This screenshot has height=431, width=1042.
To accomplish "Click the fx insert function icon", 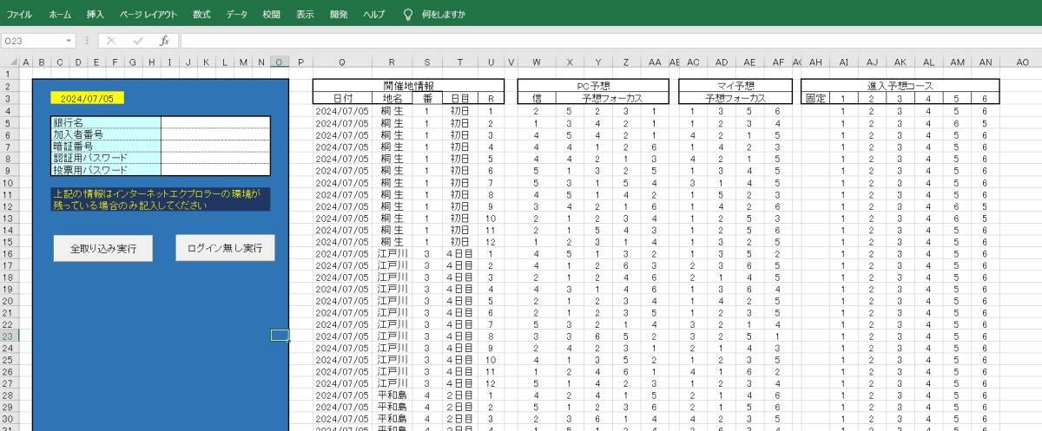I will point(164,41).
